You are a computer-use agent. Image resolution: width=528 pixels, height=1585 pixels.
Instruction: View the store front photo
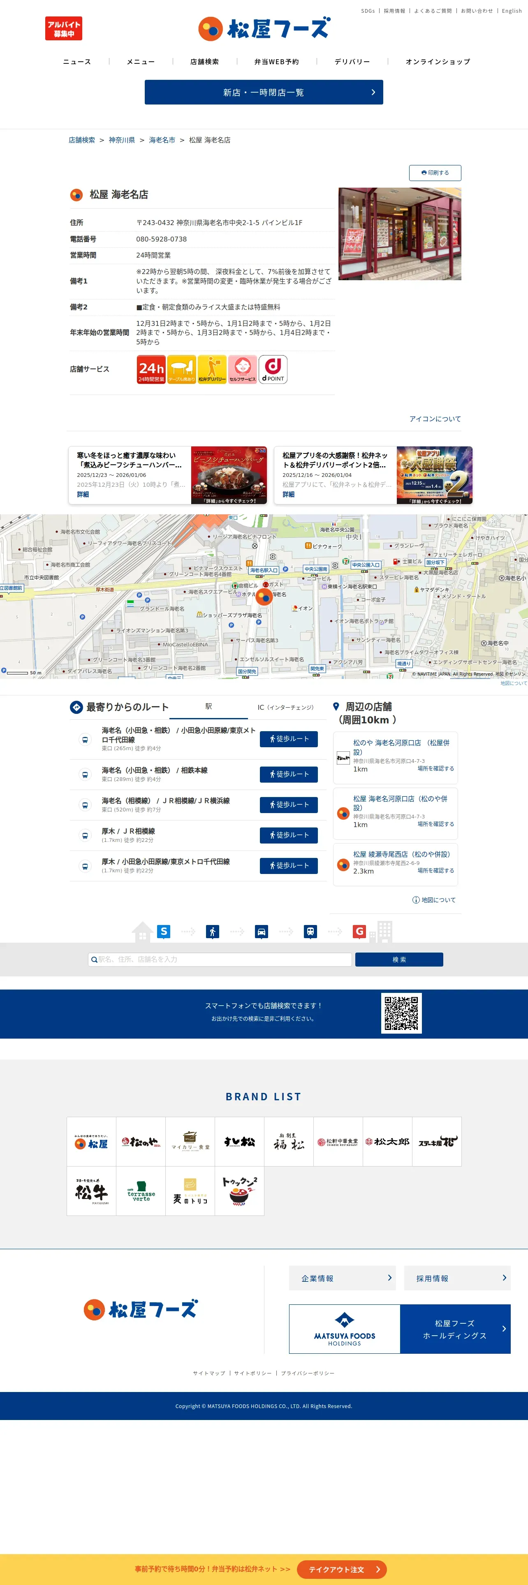click(x=400, y=234)
